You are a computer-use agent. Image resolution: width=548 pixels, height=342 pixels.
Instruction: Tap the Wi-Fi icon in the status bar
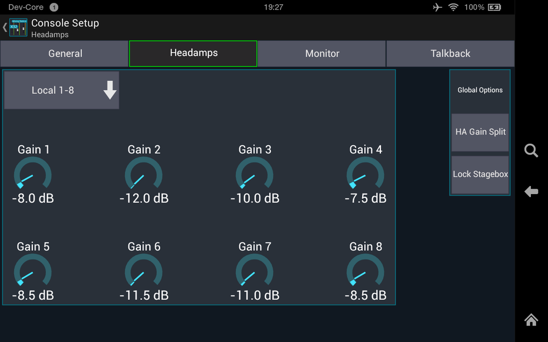click(x=455, y=7)
